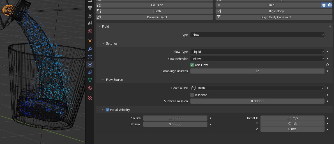Screen dimensions: 334x144
Task: Open the Flow Behavior dropdown
Action: (257, 59)
